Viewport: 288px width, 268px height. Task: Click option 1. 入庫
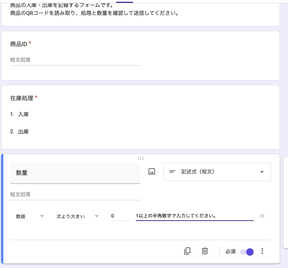(19, 114)
